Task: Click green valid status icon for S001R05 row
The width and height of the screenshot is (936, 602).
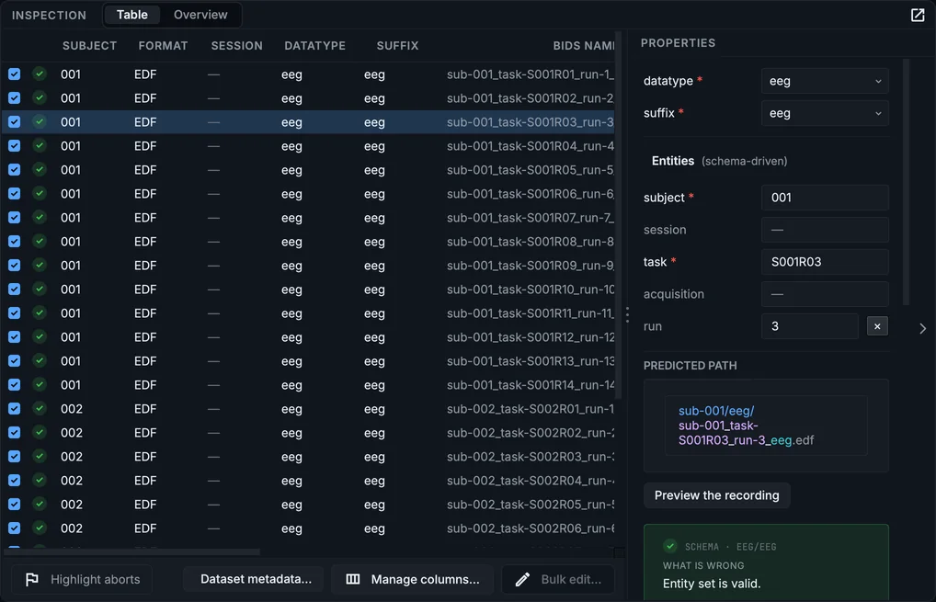Action: (40, 169)
